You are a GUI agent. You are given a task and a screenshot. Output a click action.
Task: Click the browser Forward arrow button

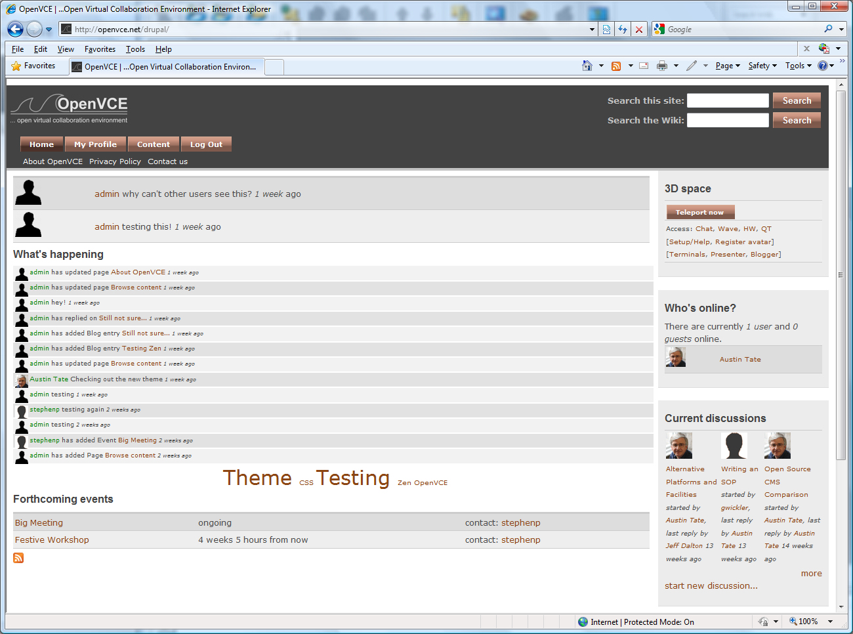[x=34, y=29]
